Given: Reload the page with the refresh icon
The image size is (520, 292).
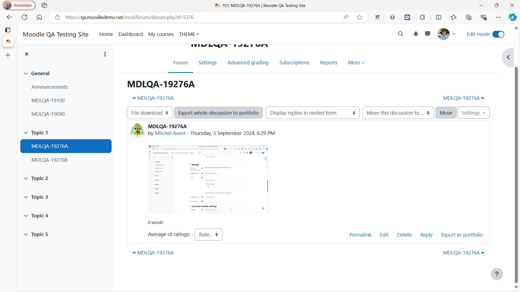Looking at the screenshot, I should tap(24, 17).
